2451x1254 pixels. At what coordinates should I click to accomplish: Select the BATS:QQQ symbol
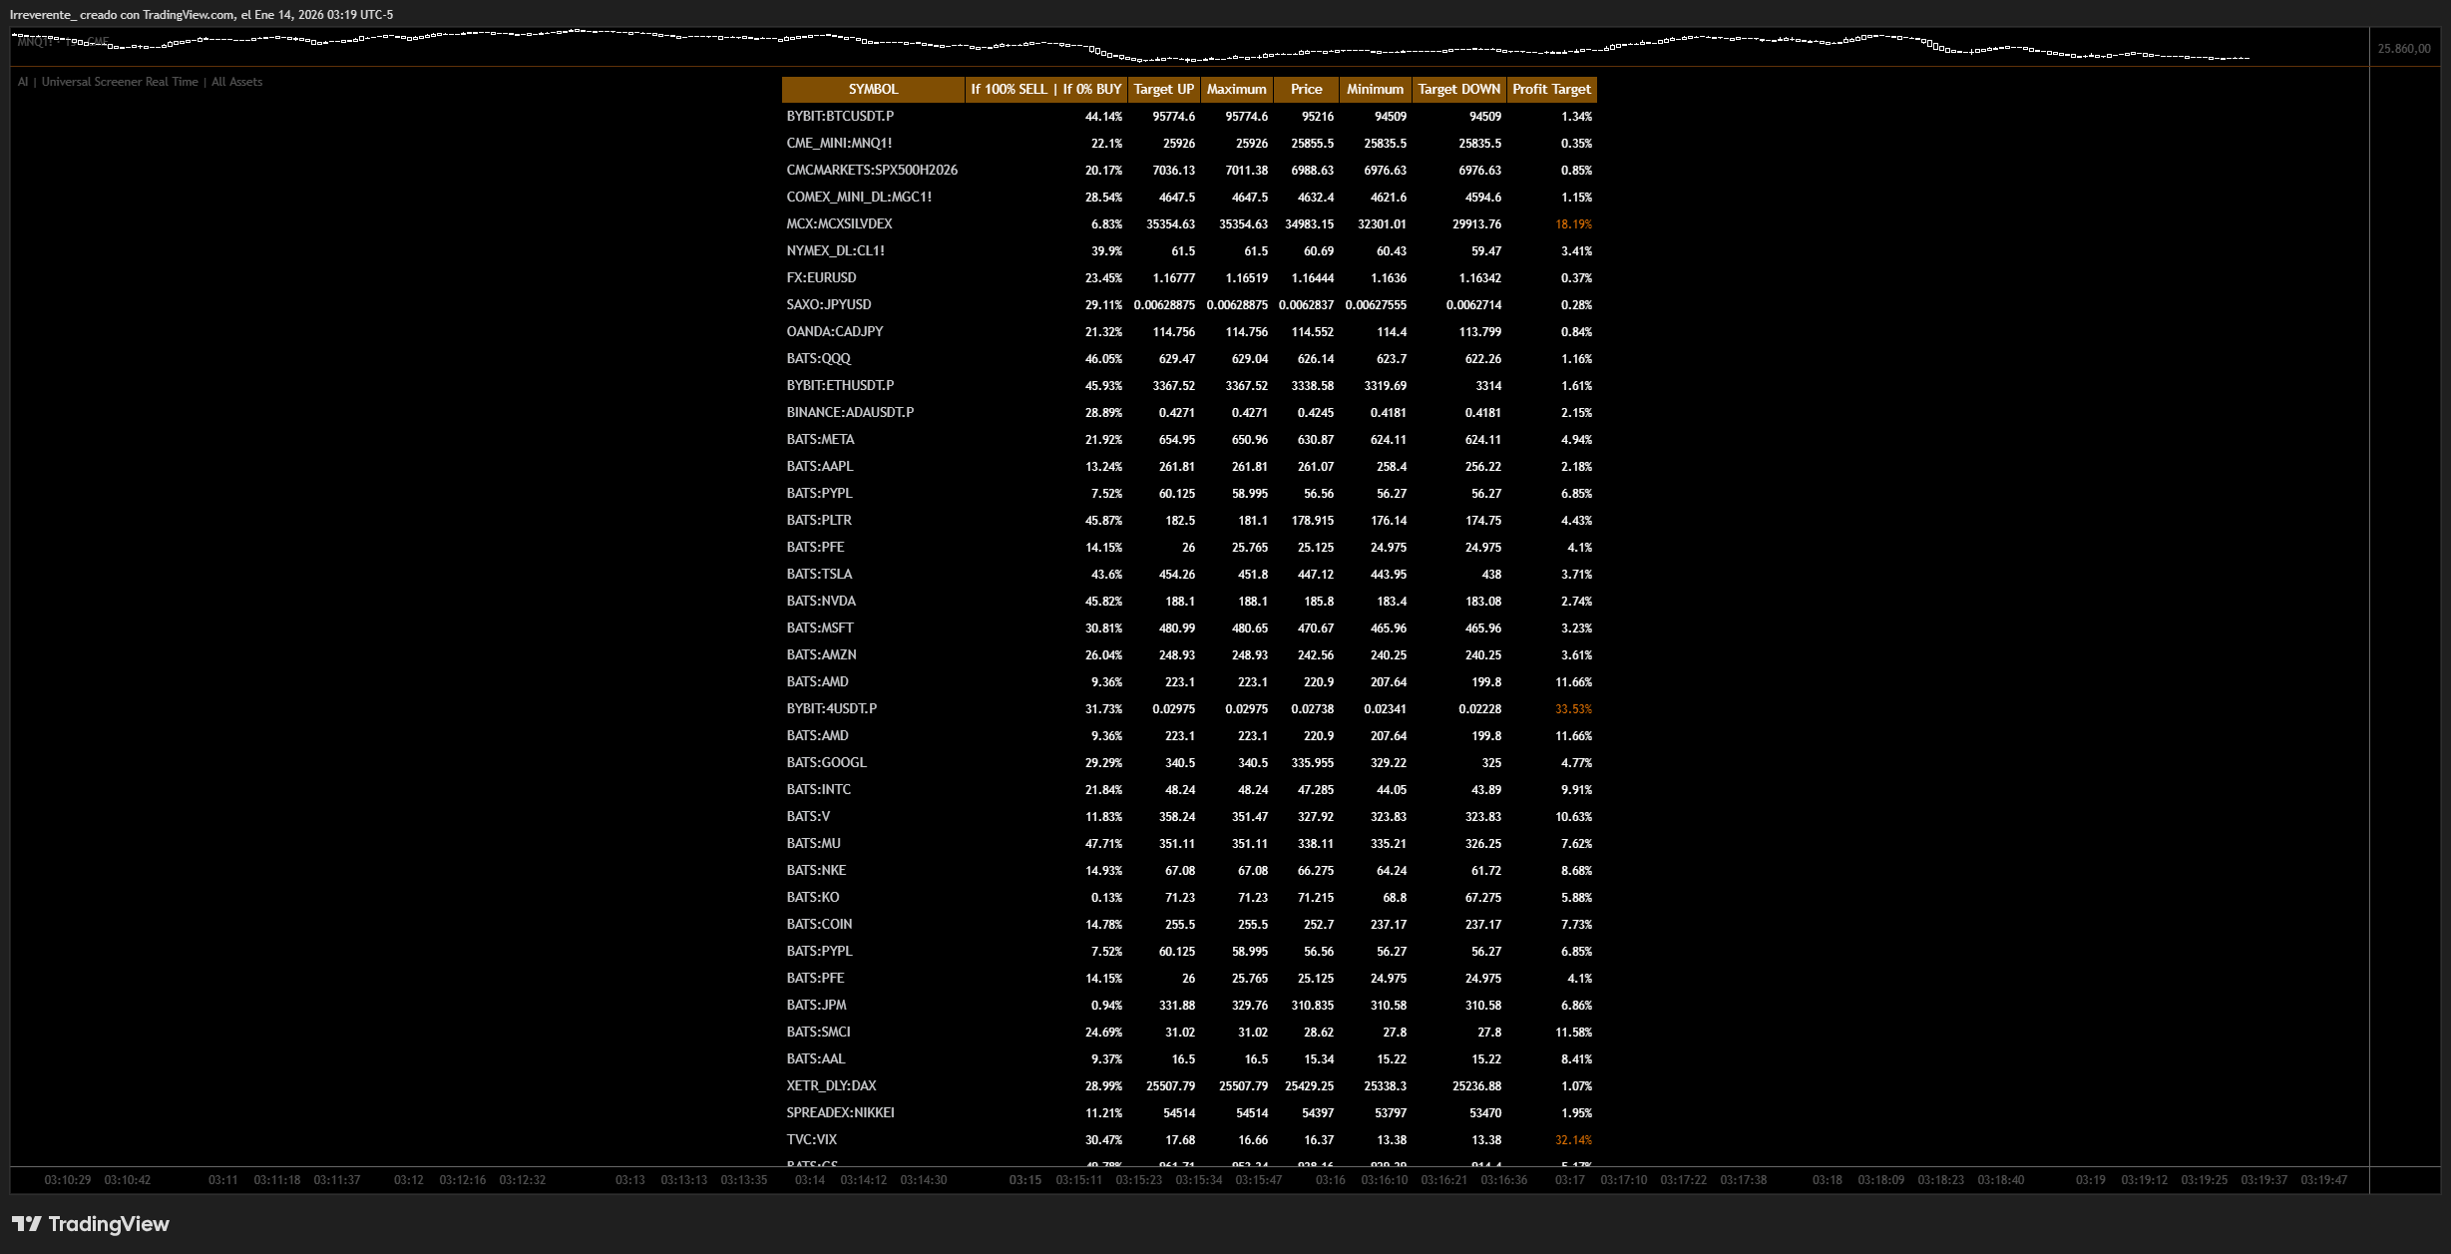(x=818, y=359)
